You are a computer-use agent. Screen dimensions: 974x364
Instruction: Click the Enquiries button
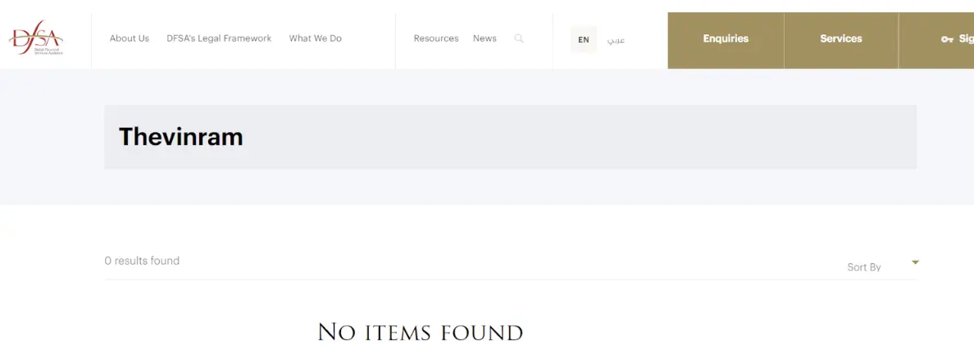coord(726,40)
